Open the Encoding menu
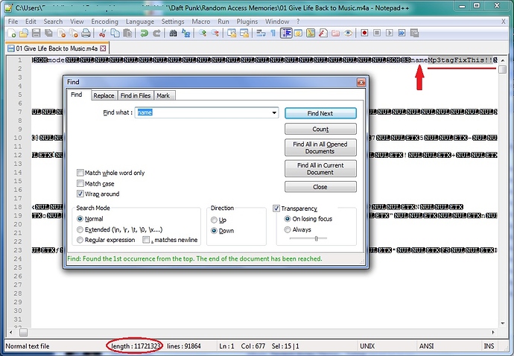This screenshot has width=514, height=356. point(104,22)
